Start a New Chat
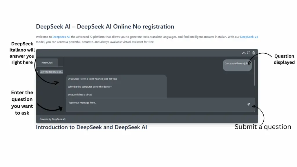Viewport: 297px width, 167px height. pyautogui.click(x=47, y=63)
